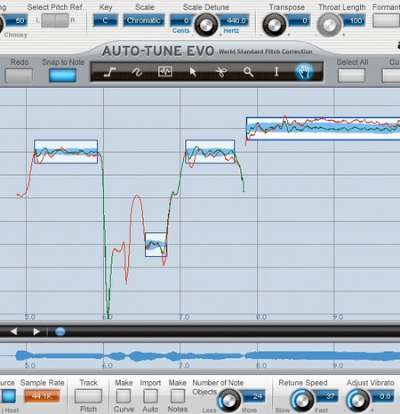
Task: Select the Arrow pointer tool
Action: pyautogui.click(x=193, y=72)
